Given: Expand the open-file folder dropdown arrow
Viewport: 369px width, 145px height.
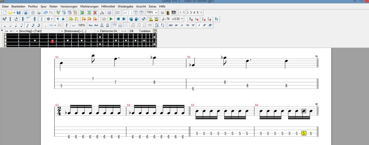Looking at the screenshot, I should [x=14, y=13].
